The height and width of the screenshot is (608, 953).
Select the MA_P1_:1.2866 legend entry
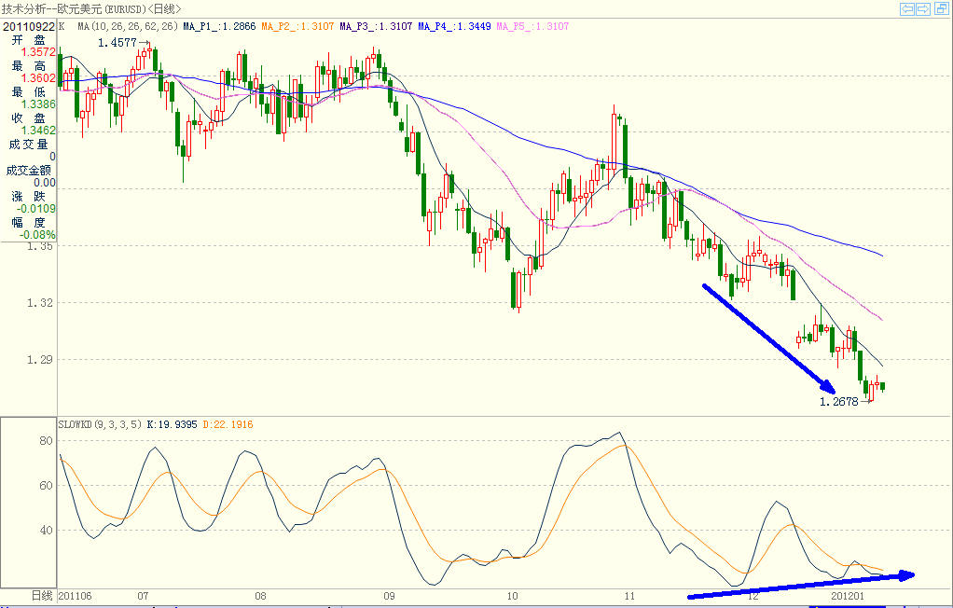point(219,27)
